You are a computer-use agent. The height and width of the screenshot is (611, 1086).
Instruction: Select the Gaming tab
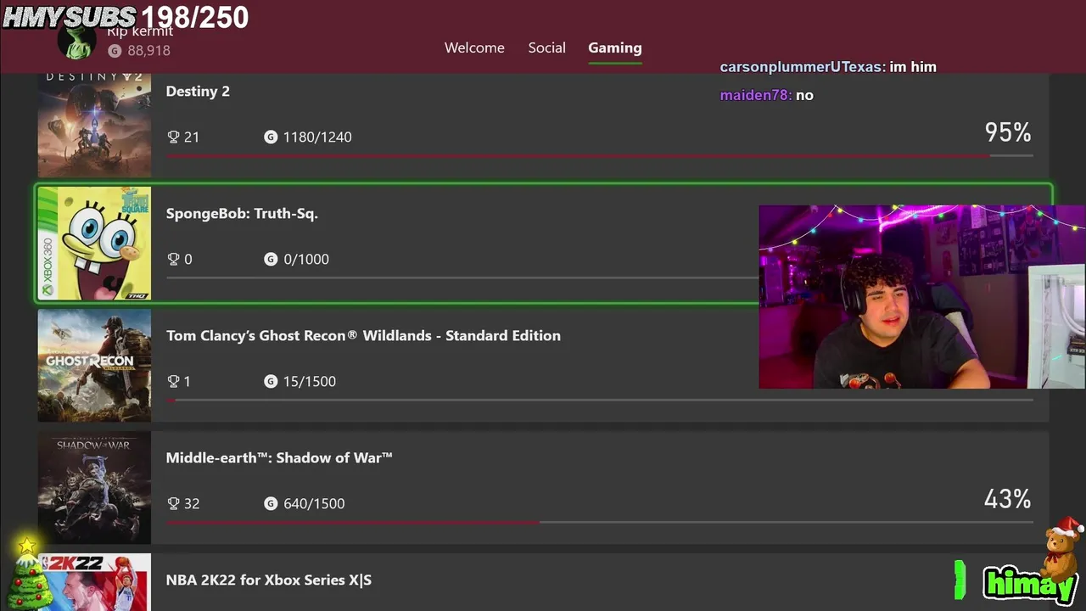(614, 48)
